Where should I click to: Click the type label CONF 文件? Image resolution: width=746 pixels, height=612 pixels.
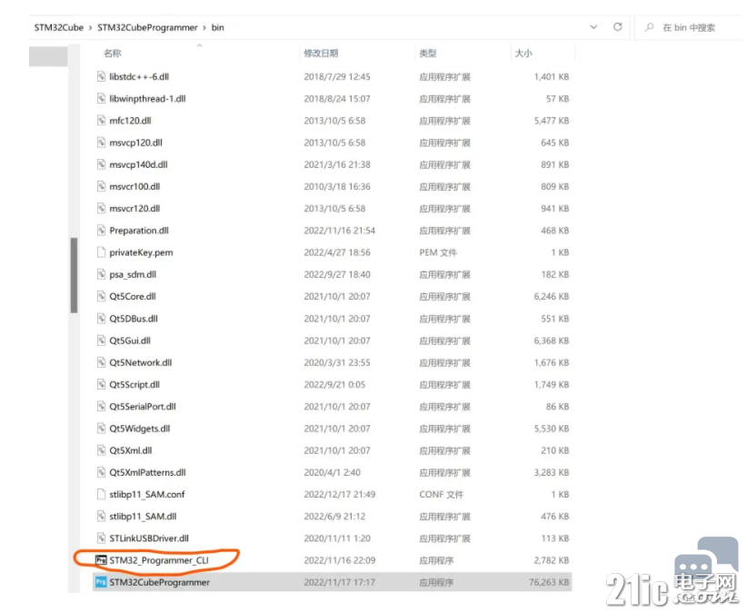(441, 494)
